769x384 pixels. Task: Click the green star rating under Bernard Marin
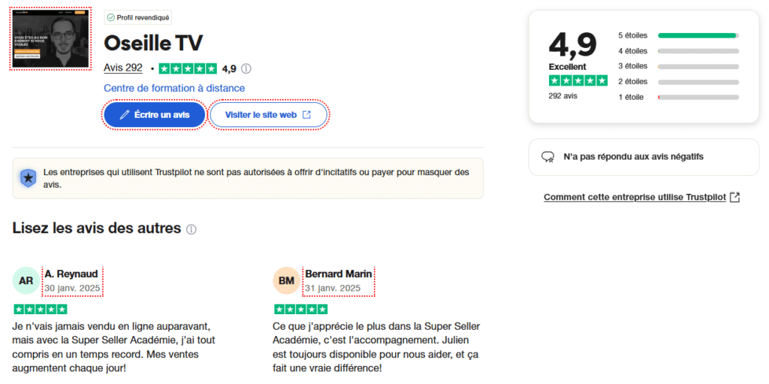tap(300, 310)
